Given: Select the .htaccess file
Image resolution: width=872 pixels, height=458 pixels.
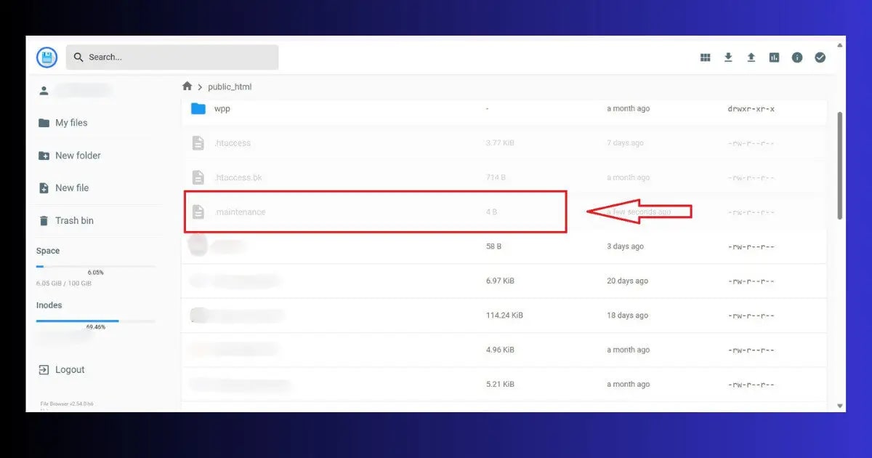Looking at the screenshot, I should click(233, 142).
